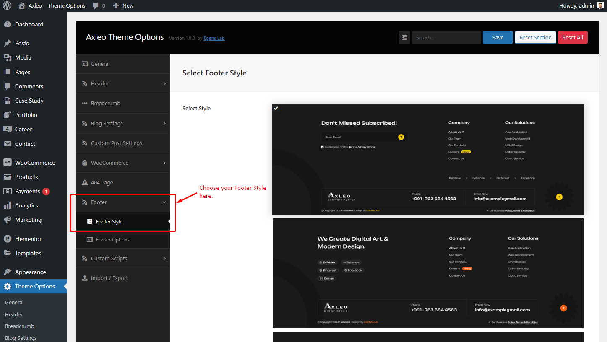Click the home icon beside Axleo

[x=22, y=5]
